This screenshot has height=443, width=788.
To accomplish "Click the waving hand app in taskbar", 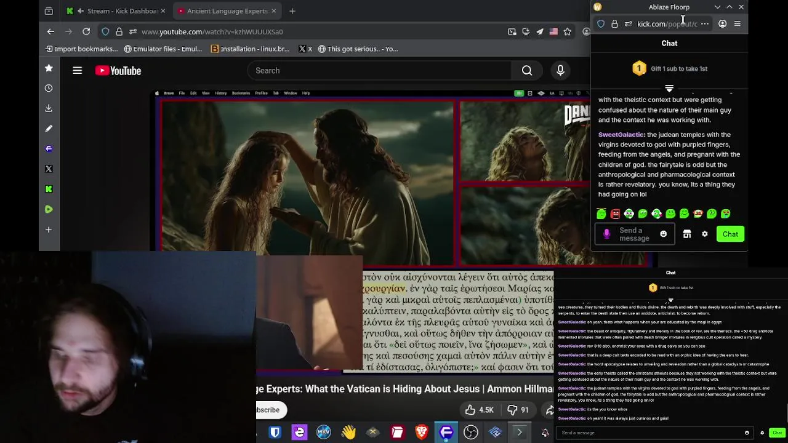I will (x=348, y=433).
